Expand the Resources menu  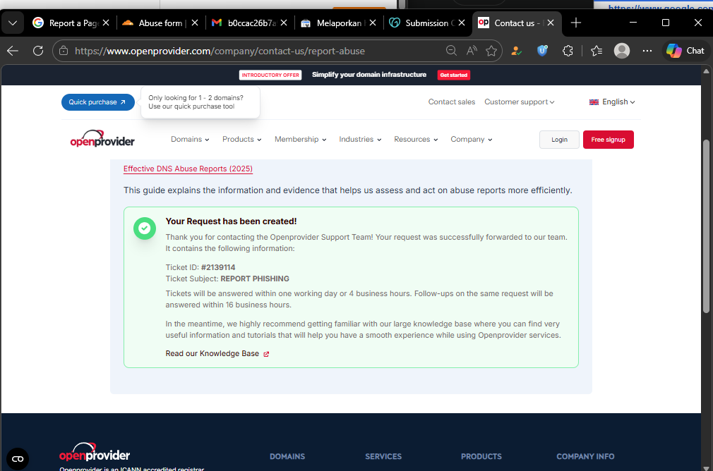(416, 139)
